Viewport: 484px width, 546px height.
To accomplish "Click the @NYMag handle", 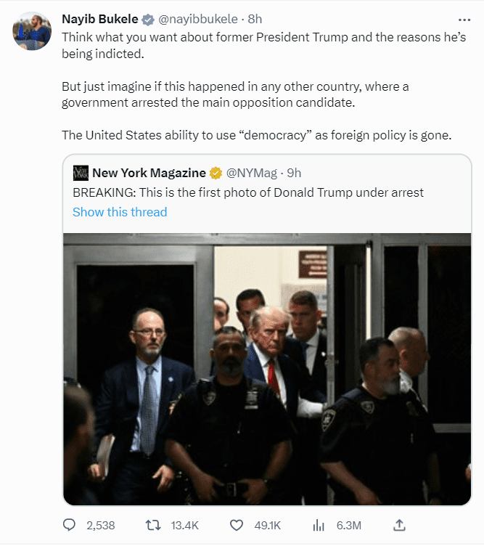I will click(x=252, y=173).
